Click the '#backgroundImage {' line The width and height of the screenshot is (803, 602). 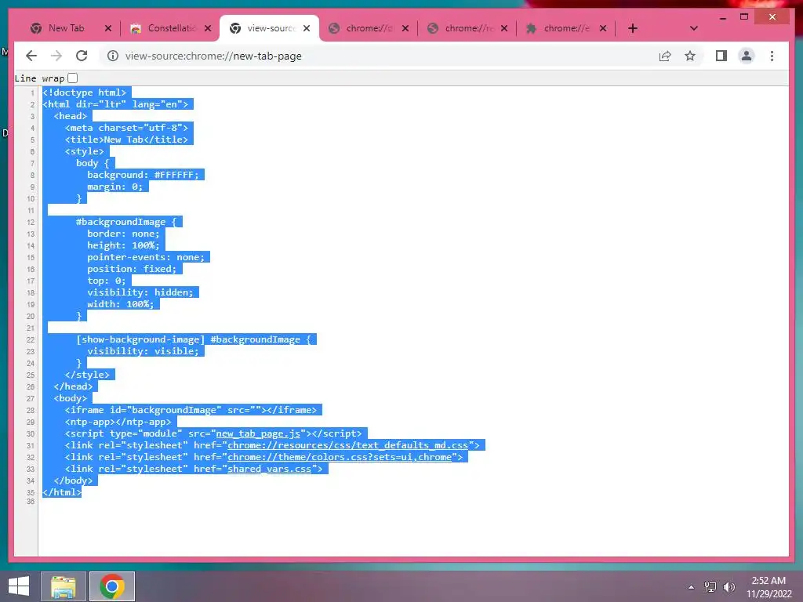point(126,222)
